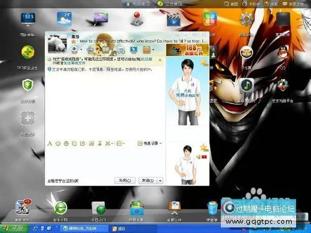
Task: Click inside the message input area
Action: point(104,162)
